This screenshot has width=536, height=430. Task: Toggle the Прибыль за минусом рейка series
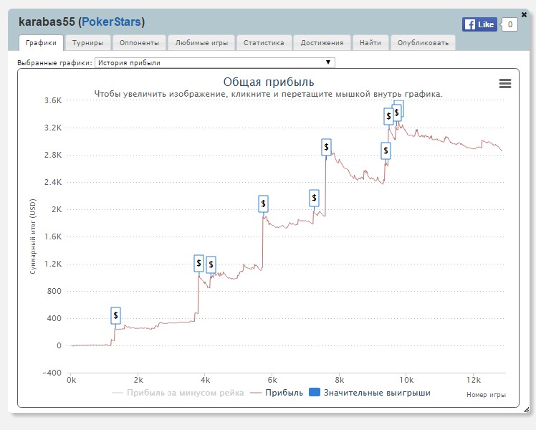(x=178, y=393)
